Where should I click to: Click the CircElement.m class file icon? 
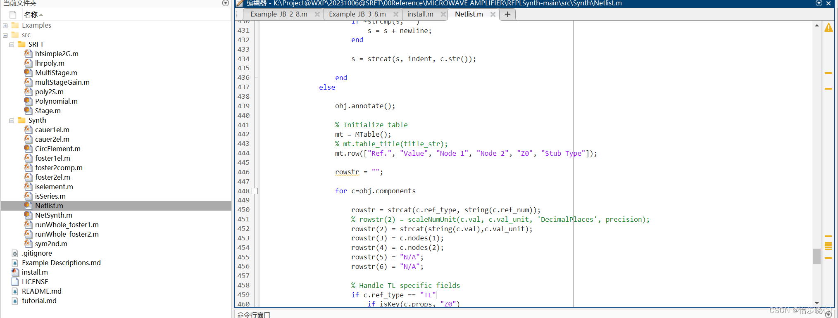(28, 149)
